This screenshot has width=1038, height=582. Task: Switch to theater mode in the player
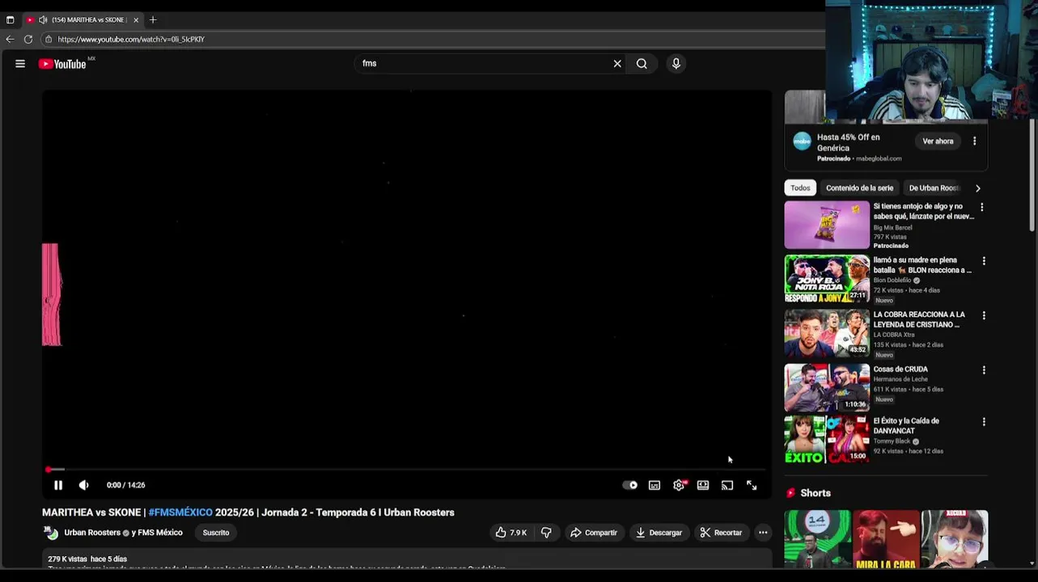703,485
